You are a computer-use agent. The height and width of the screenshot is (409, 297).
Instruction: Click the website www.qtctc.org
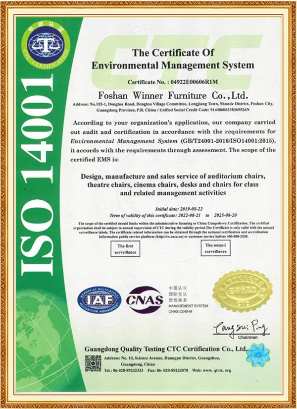[x=217, y=370]
